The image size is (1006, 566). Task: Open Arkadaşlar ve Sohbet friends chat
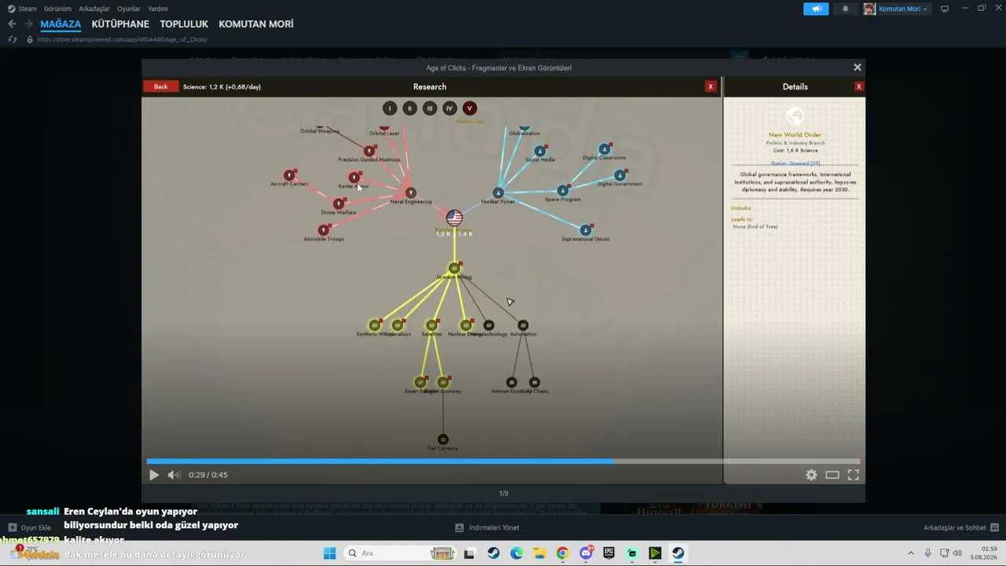961,527
